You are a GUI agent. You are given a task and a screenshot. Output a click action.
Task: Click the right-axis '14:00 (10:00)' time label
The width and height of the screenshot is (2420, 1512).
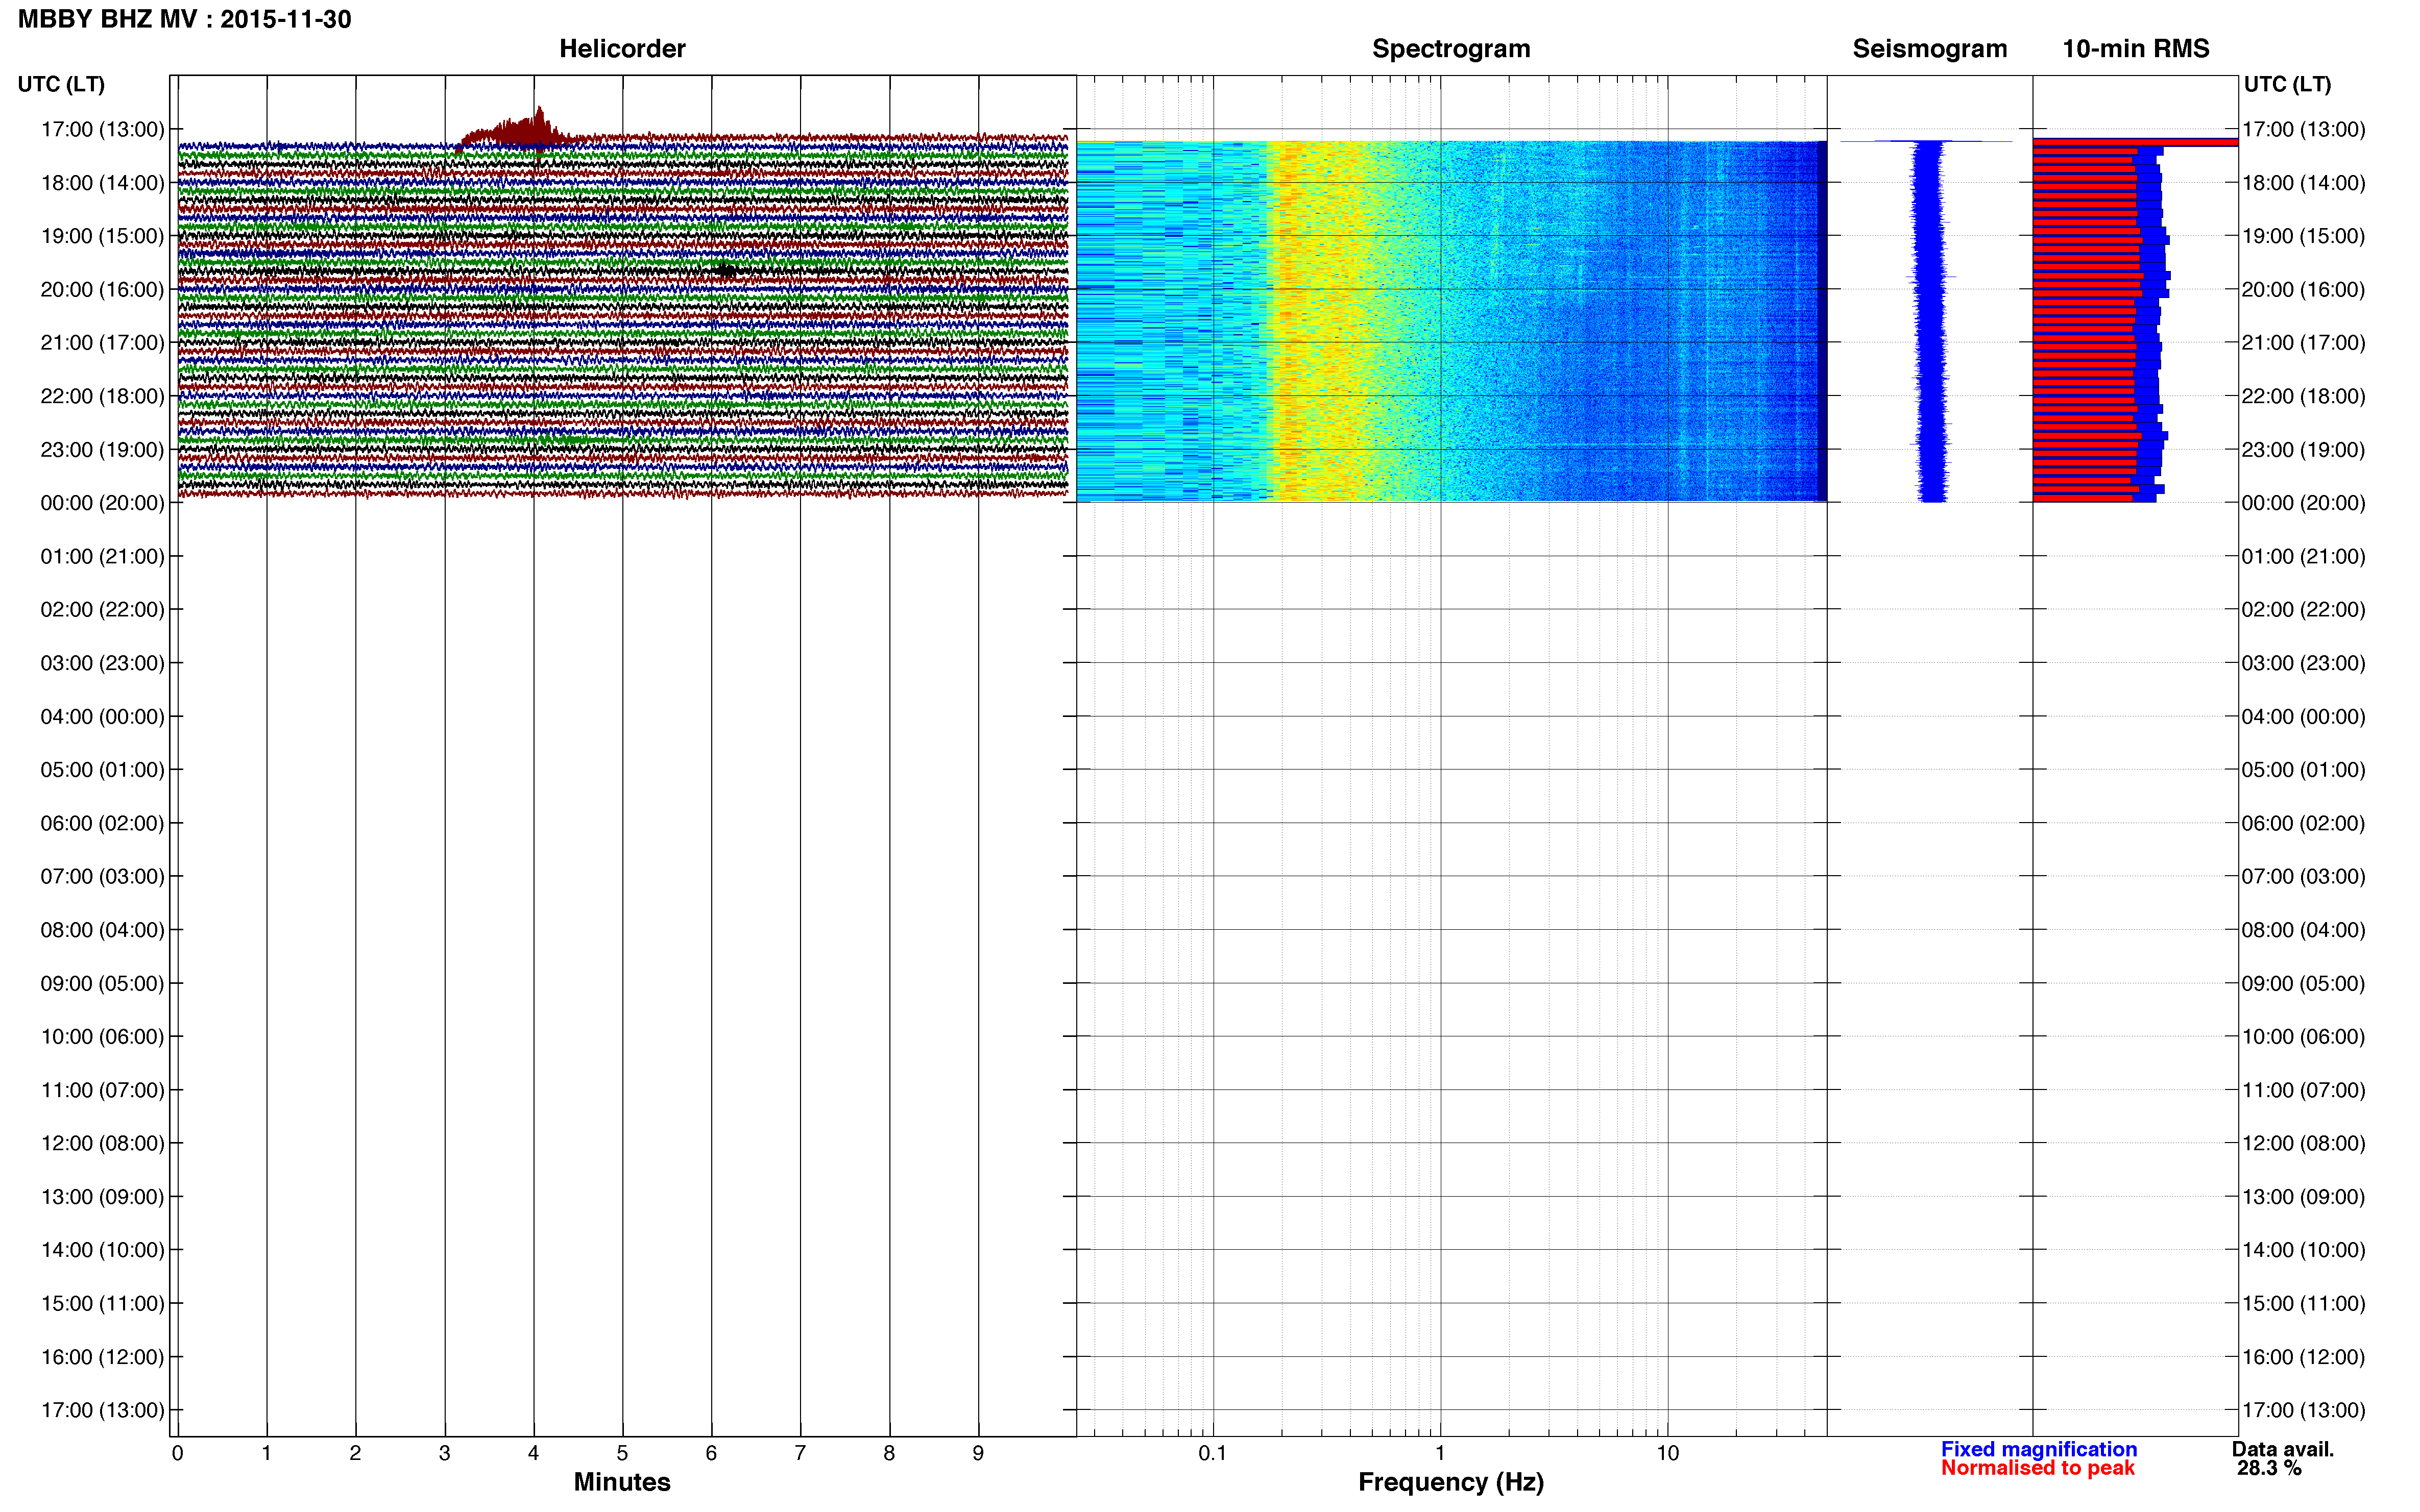tap(2303, 1250)
